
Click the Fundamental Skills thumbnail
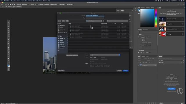[162, 19]
